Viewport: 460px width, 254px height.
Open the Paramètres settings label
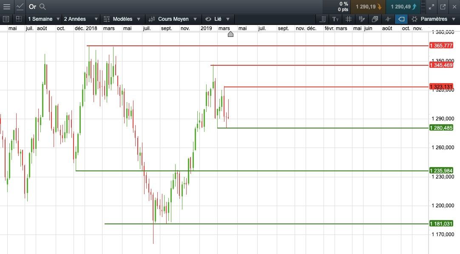coord(434,19)
